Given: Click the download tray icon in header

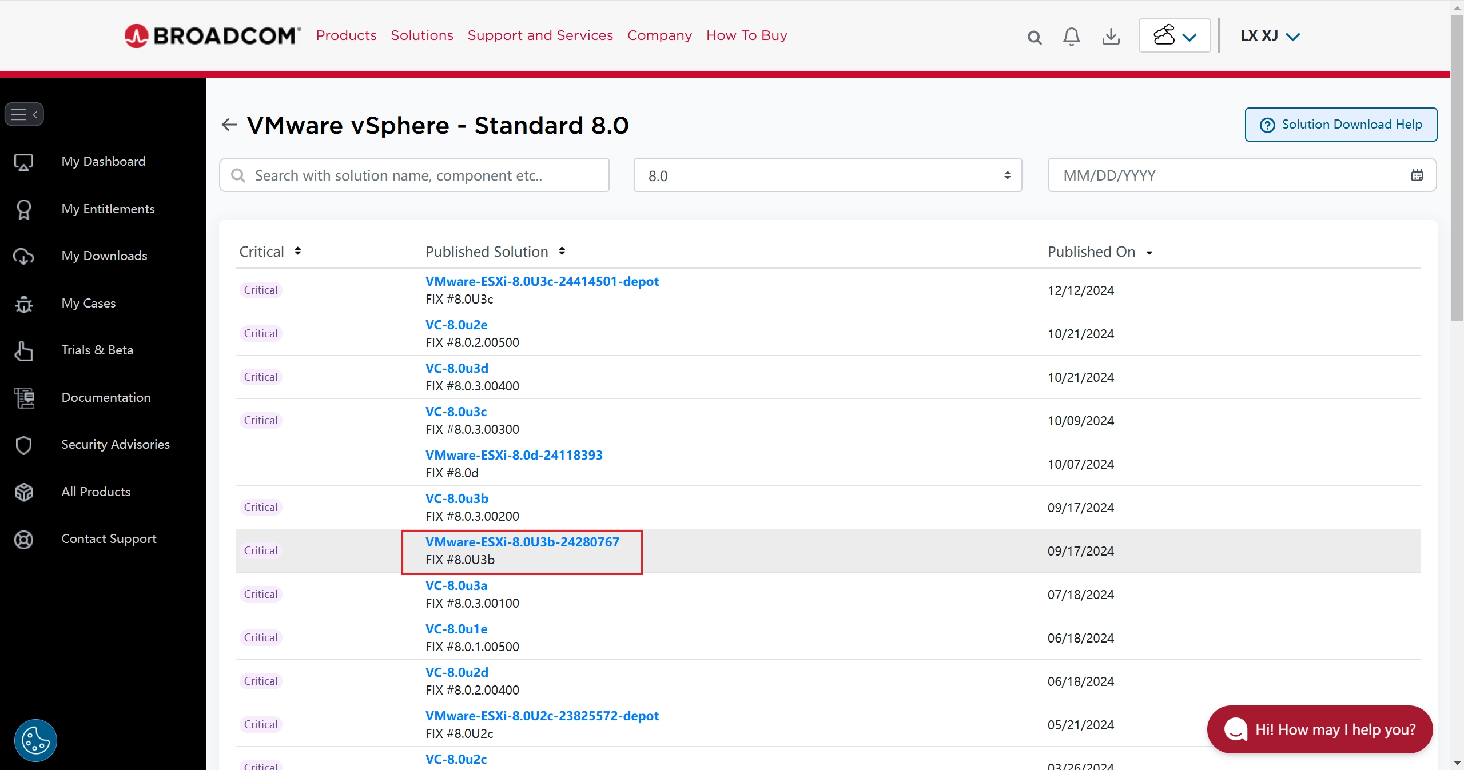Looking at the screenshot, I should click(x=1111, y=37).
